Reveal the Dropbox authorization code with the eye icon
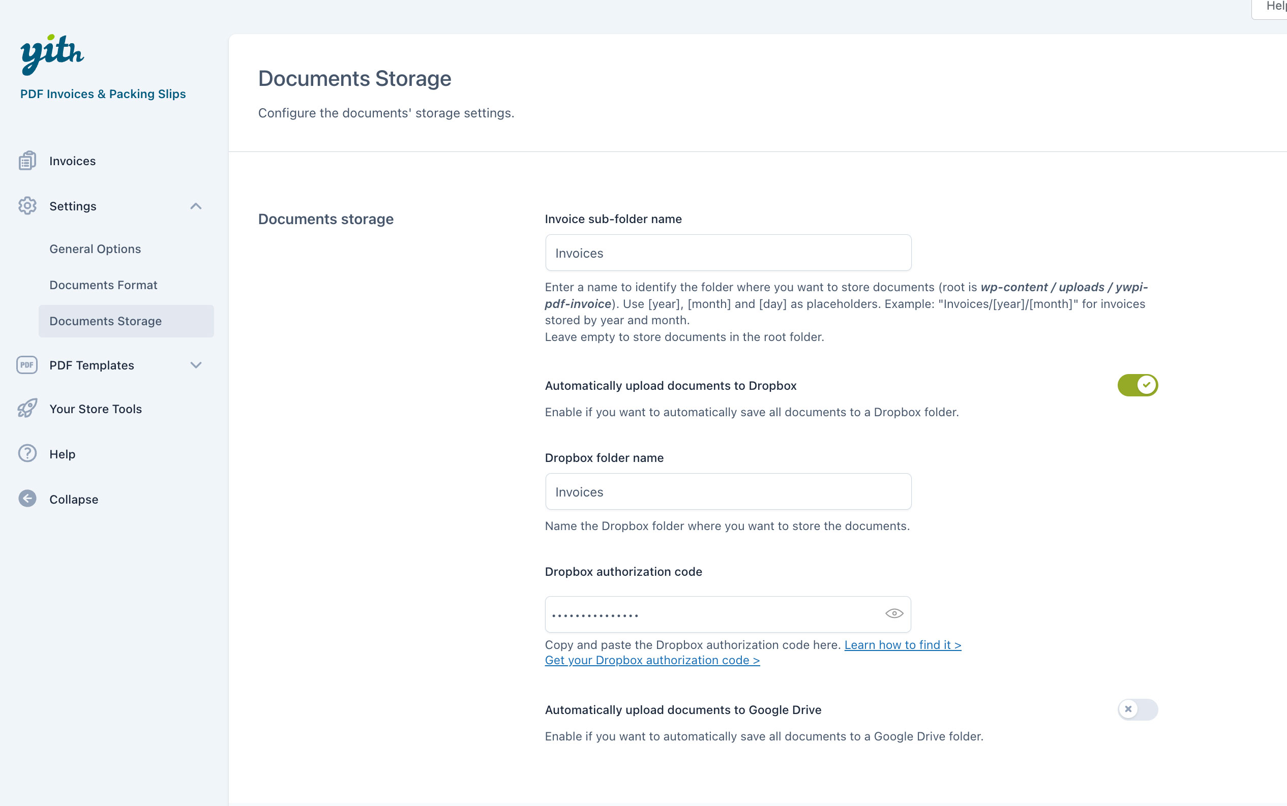The image size is (1287, 806). pos(894,613)
